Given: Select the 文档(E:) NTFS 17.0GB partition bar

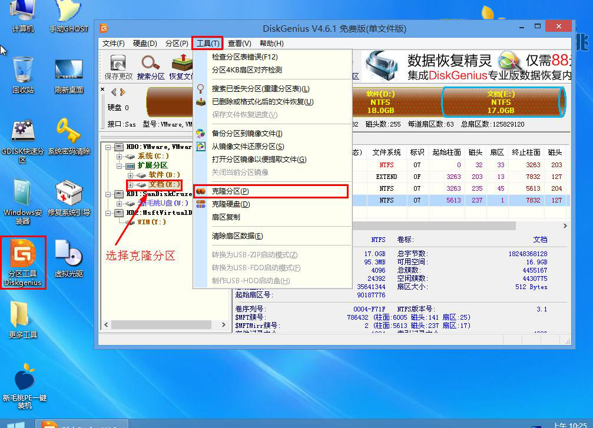Looking at the screenshot, I should pos(503,102).
